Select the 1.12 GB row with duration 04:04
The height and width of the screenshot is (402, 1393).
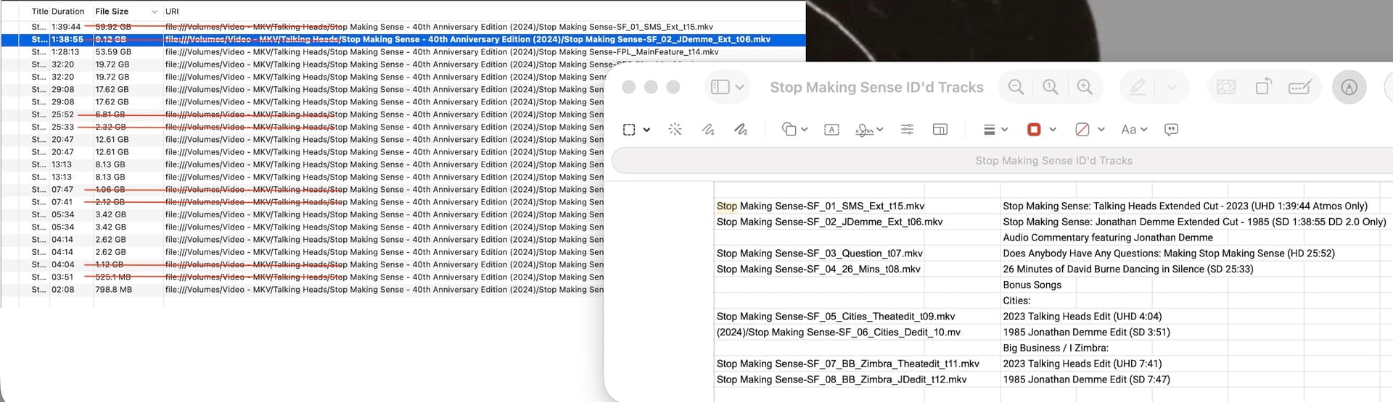pos(302,264)
